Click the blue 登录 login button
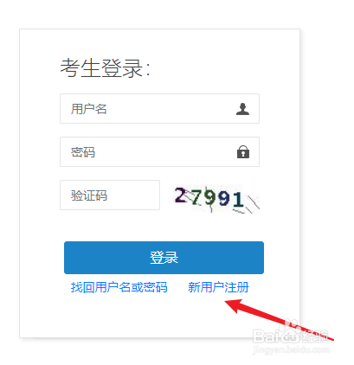354x365 pixels. tap(164, 258)
